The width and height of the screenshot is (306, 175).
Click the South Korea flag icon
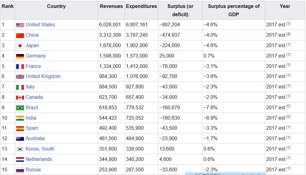(x=20, y=149)
